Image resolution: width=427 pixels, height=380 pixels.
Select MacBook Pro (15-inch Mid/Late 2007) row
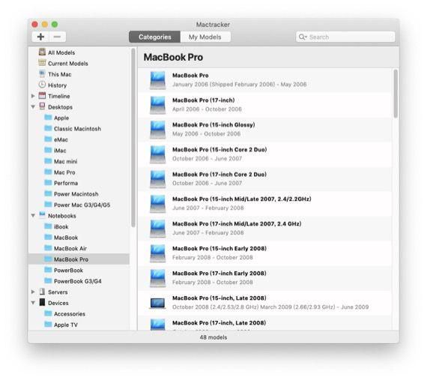pyautogui.click(x=264, y=204)
